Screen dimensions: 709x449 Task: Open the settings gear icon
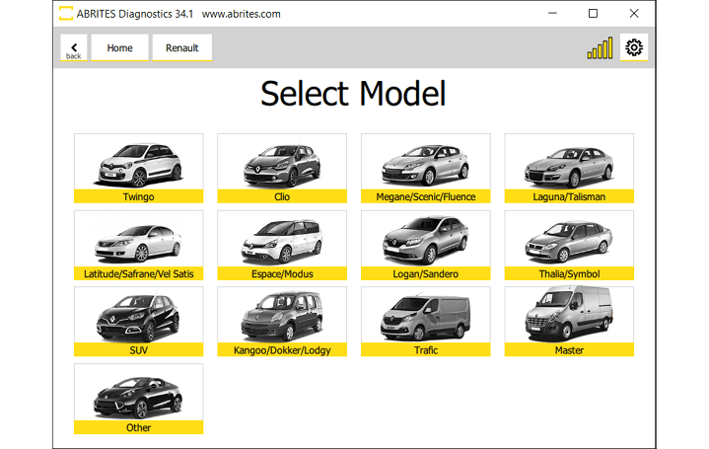pos(634,47)
